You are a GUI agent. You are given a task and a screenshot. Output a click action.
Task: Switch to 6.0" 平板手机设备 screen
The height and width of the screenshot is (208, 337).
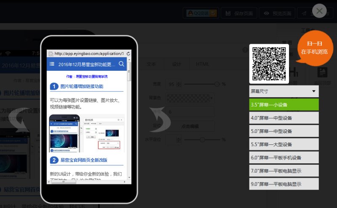tap(284, 157)
